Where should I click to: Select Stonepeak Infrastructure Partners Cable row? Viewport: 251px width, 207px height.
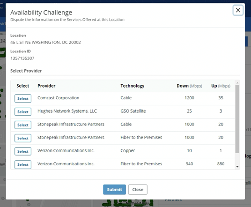click(x=23, y=125)
